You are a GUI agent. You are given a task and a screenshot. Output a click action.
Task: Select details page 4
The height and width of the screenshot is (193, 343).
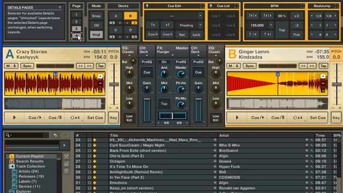coord(76,35)
